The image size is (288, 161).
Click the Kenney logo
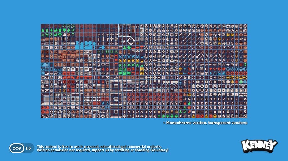(259, 146)
